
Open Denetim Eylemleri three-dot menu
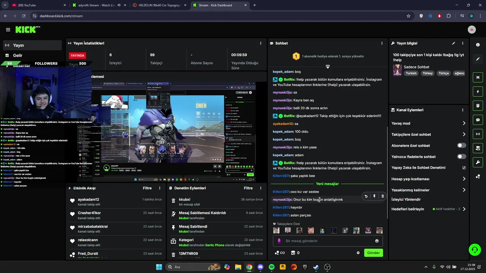260,188
